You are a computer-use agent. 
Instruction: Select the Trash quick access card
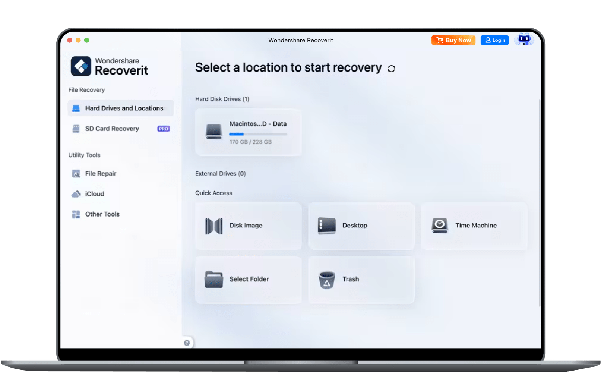(361, 280)
